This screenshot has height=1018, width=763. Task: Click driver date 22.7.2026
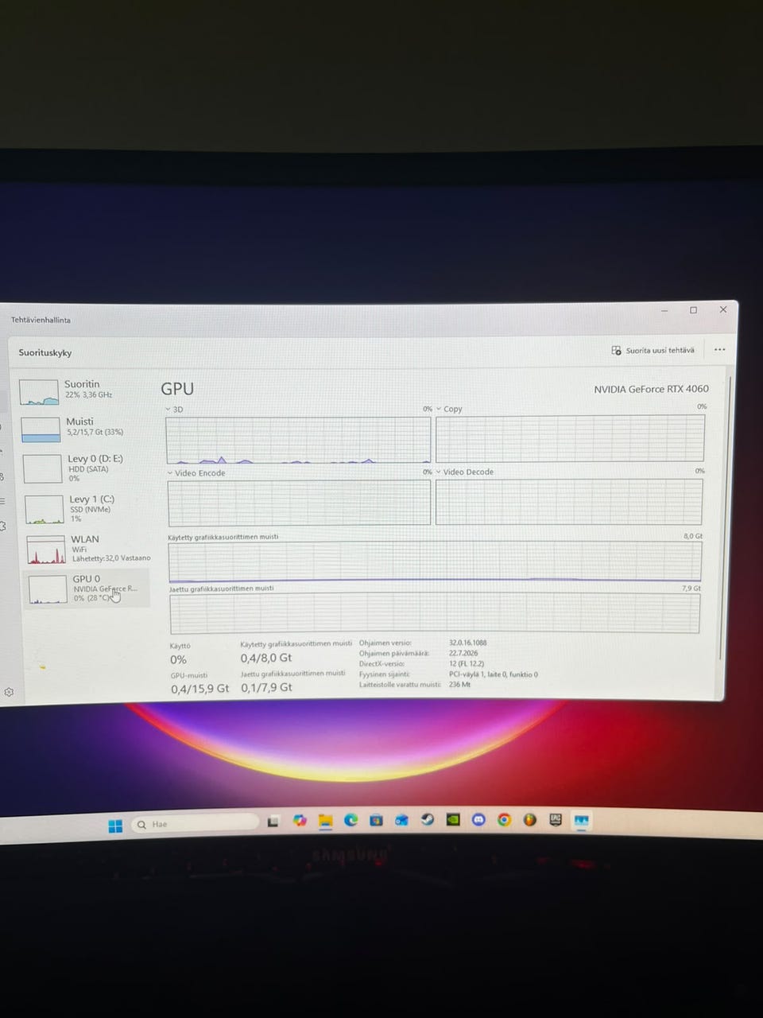(463, 653)
